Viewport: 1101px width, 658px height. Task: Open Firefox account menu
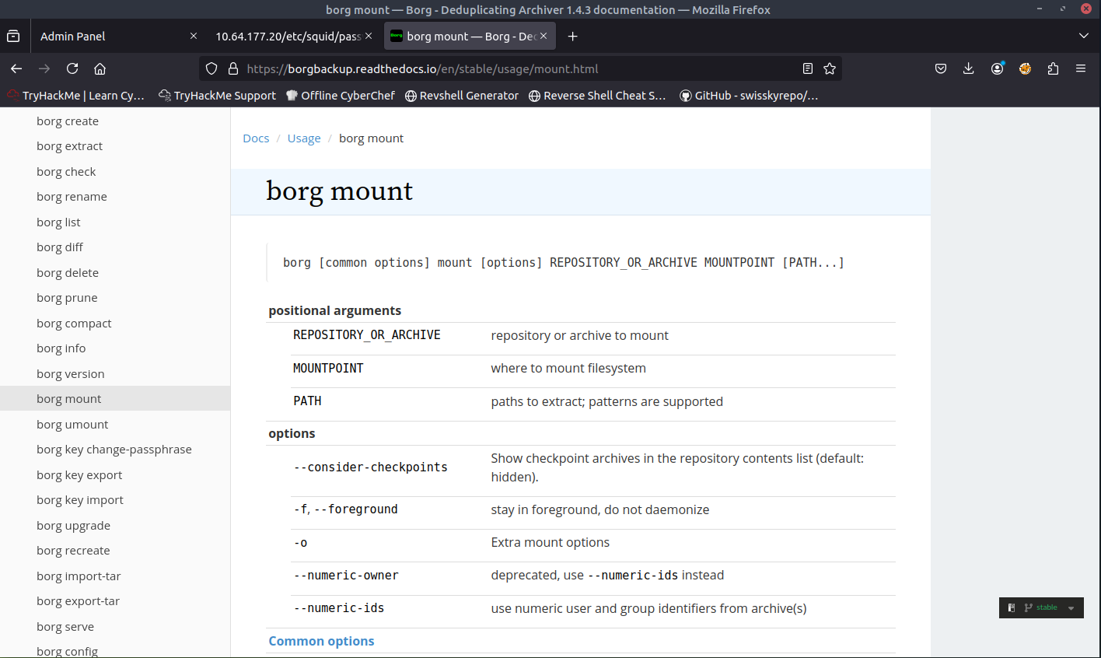coord(997,68)
